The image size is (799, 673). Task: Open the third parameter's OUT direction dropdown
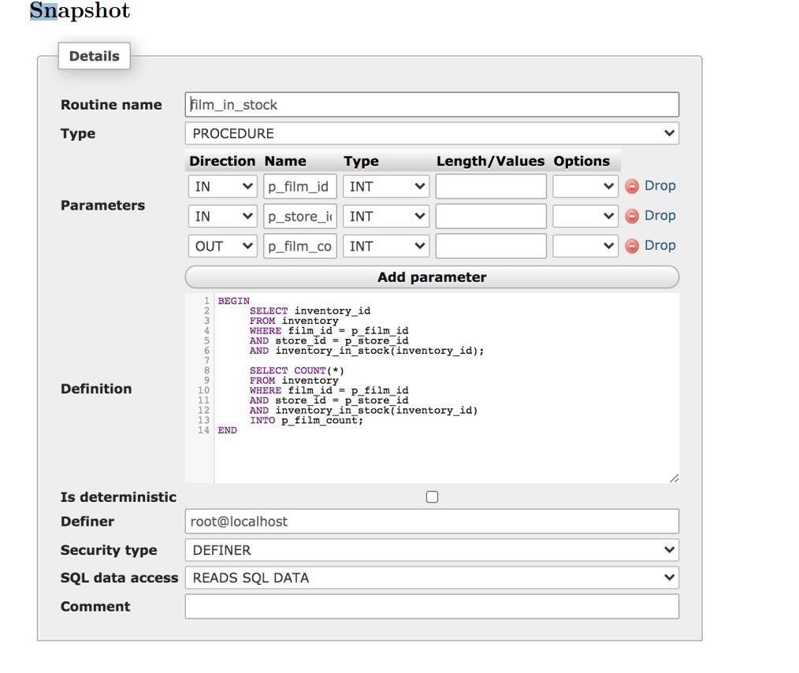pyautogui.click(x=223, y=245)
